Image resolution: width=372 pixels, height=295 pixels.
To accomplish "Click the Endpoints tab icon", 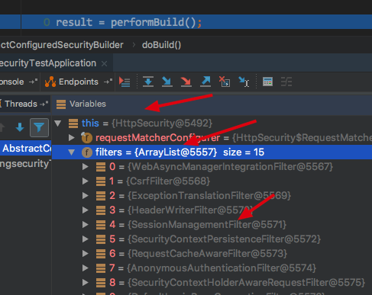I will tap(50, 82).
